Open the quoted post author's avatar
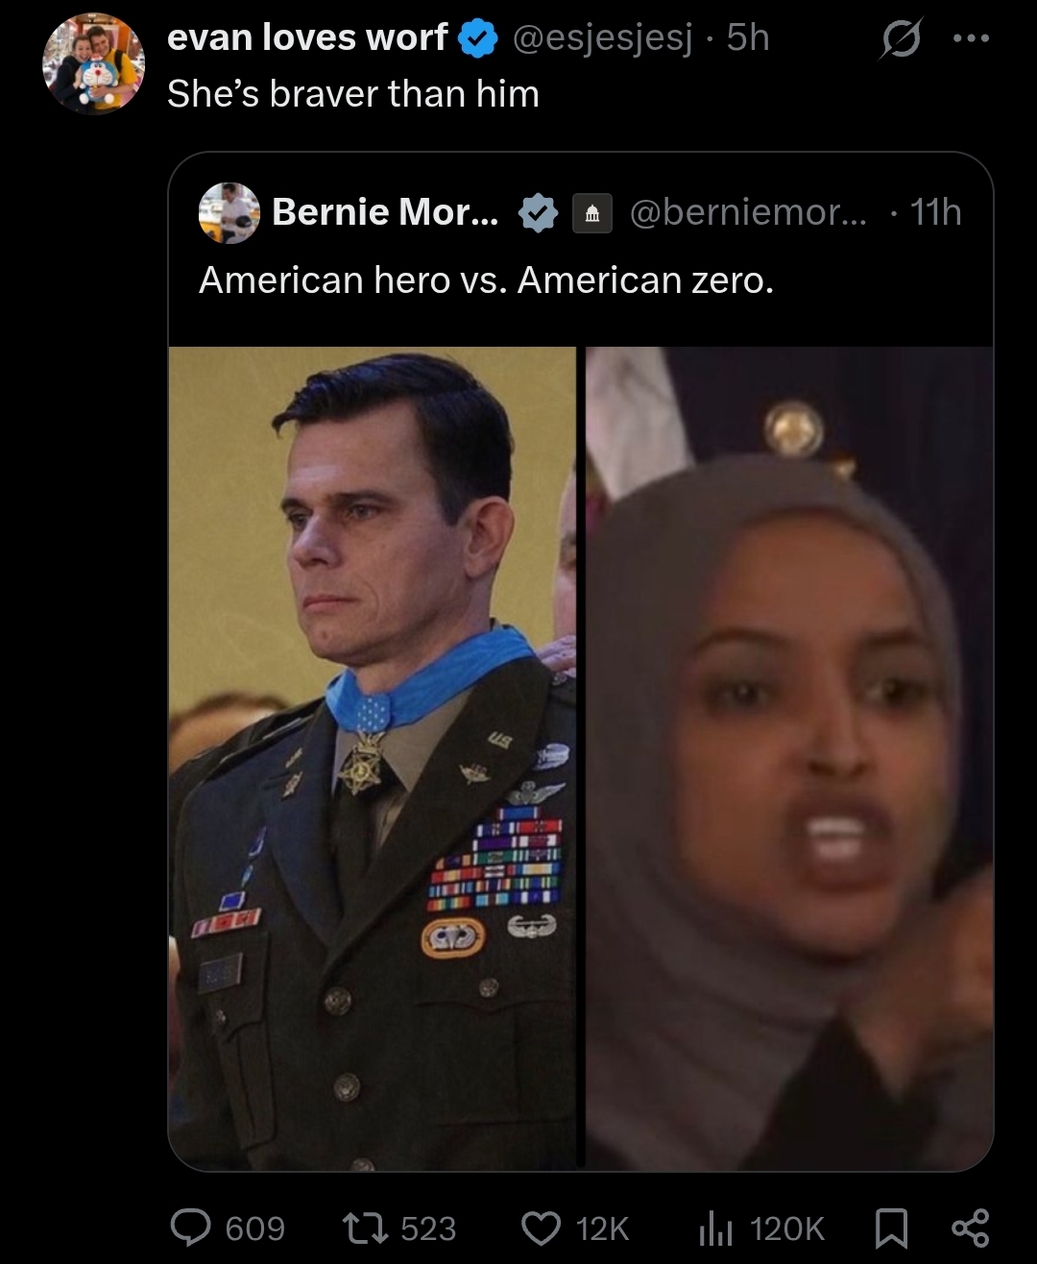1037x1264 pixels. [x=229, y=212]
